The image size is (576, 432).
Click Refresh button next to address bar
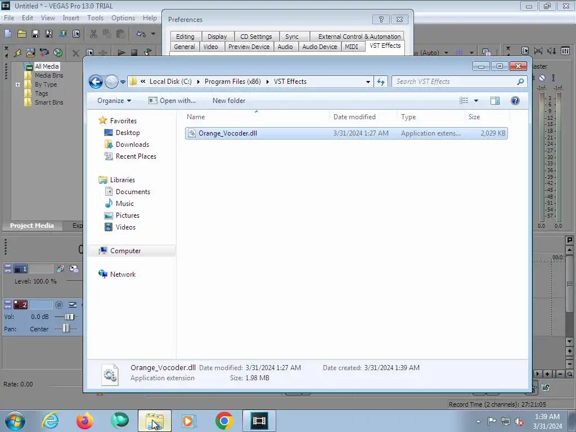point(381,82)
